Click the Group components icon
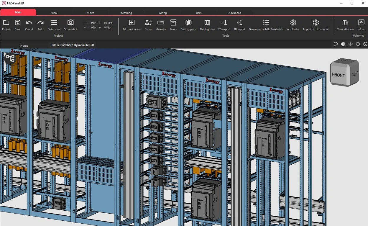368x226 pixels. tap(148, 23)
